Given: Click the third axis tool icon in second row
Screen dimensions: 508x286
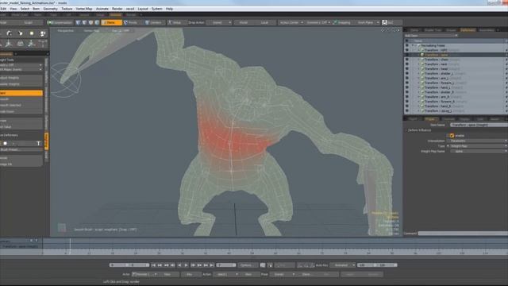Looking at the screenshot, I should (x=32, y=44).
